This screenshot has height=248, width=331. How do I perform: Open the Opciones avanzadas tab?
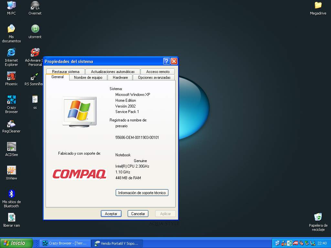154,77
